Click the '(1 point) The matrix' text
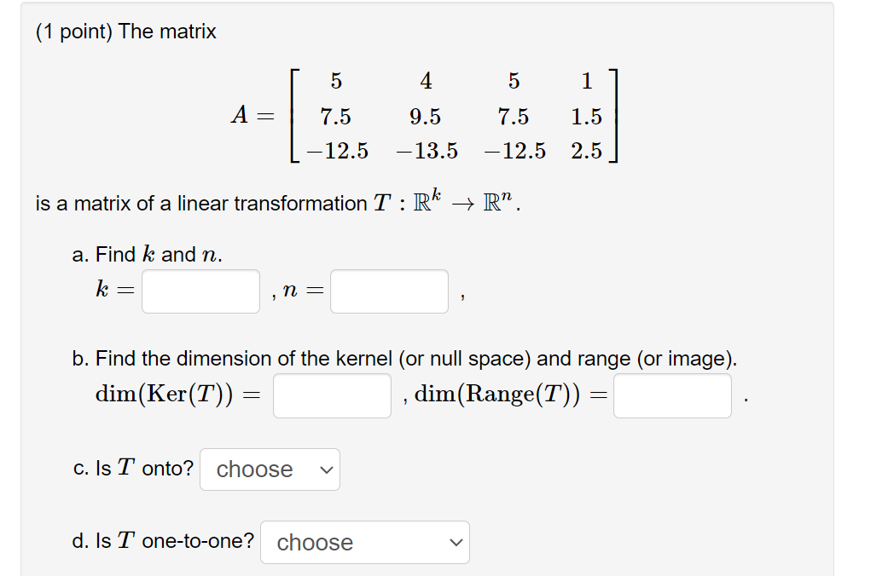Viewport: 894px width, 576px height. [x=126, y=32]
